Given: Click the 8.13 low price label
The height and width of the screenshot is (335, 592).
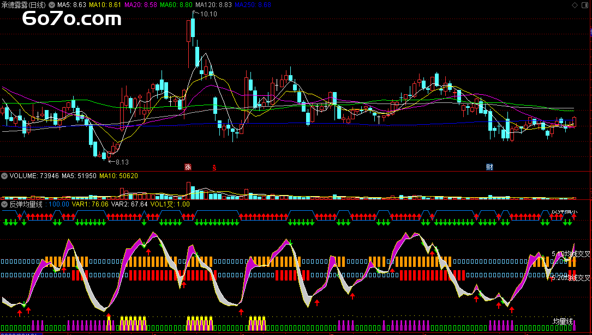Looking at the screenshot, I should [122, 162].
